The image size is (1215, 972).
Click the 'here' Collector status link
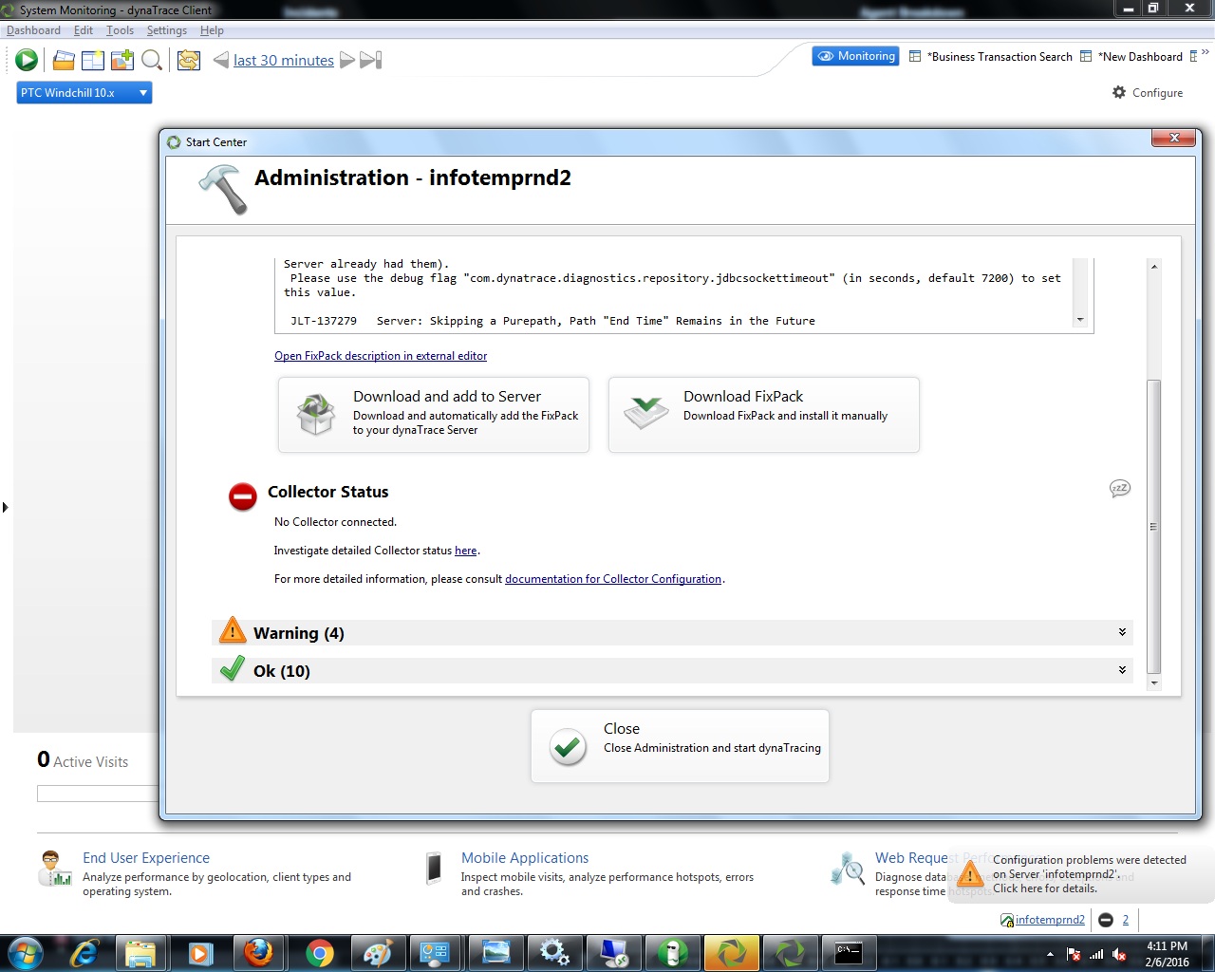465,551
